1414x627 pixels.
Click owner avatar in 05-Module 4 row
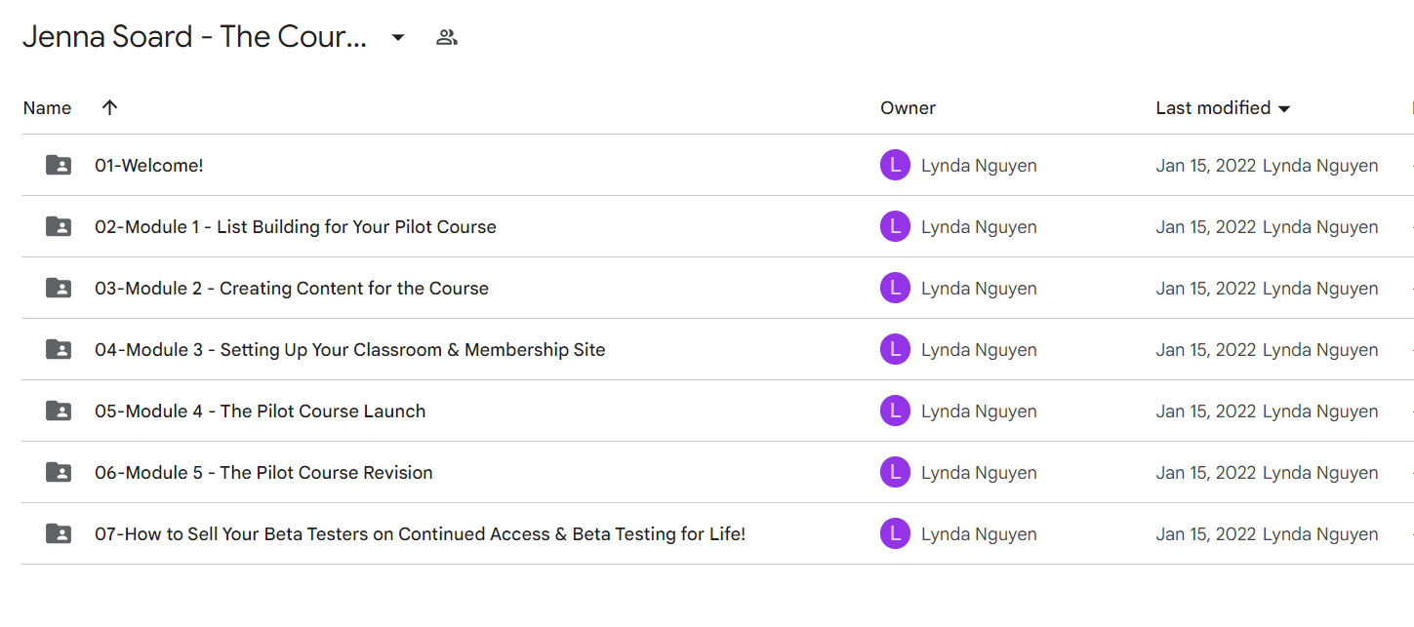point(895,411)
